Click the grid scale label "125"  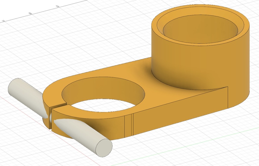pyautogui.click(x=57, y=6)
